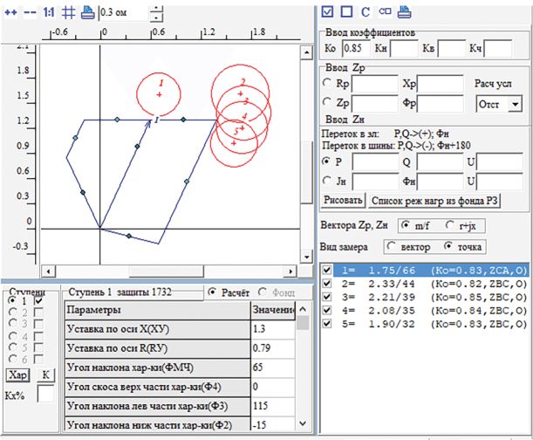The width and height of the screenshot is (533, 440).
Task: Open 'Список реж нагр из фонда РЗ'
Action: click(434, 201)
